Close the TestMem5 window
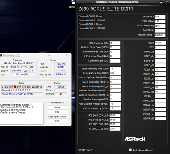The width and height of the screenshot is (170, 154). coord(67,56)
